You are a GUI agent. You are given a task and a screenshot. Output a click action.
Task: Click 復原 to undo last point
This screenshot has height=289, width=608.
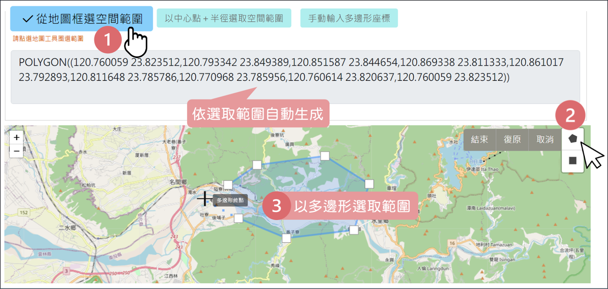(x=512, y=140)
